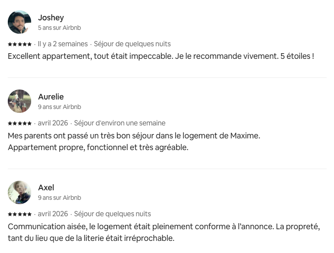Open Aurelie's profile picture
The image size is (334, 253).
19,101
